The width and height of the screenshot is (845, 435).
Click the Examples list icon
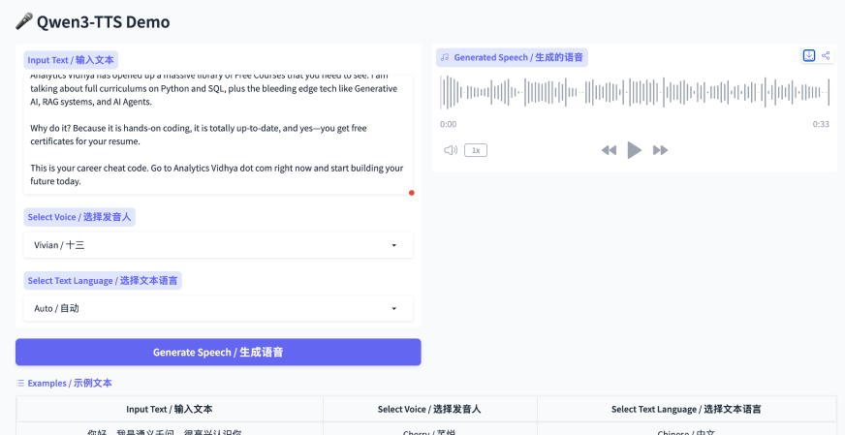coord(20,384)
